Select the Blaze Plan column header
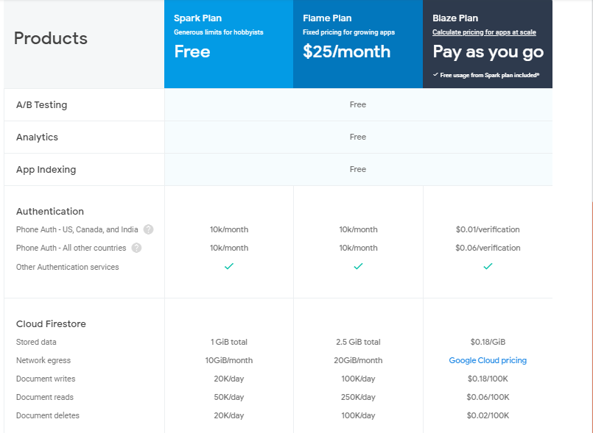Image resolution: width=593 pixels, height=433 pixels. pyautogui.click(x=455, y=18)
